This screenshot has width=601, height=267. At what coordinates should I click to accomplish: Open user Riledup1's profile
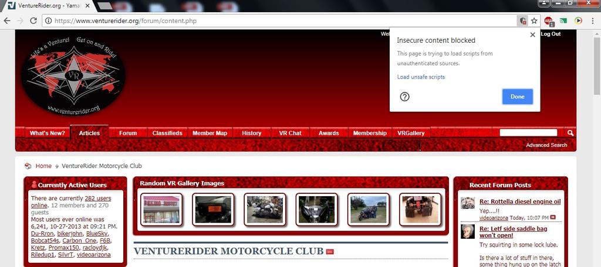(42, 255)
